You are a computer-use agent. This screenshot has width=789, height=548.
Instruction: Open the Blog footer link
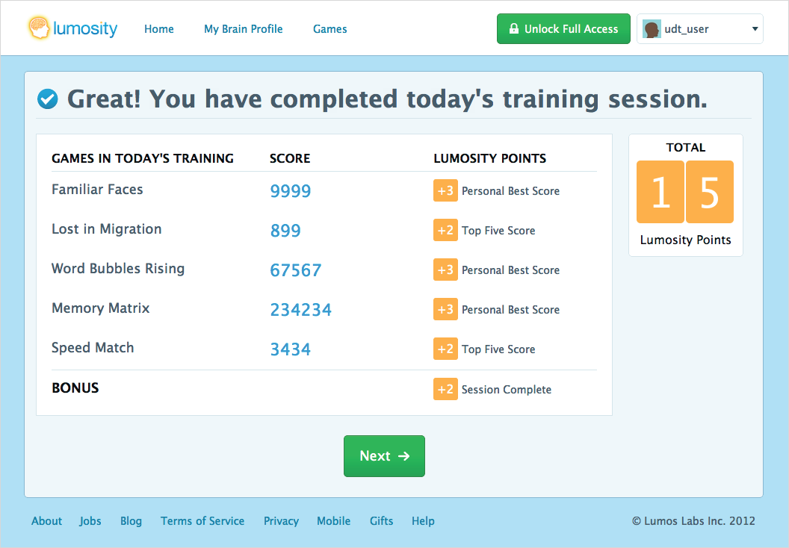[x=131, y=521]
